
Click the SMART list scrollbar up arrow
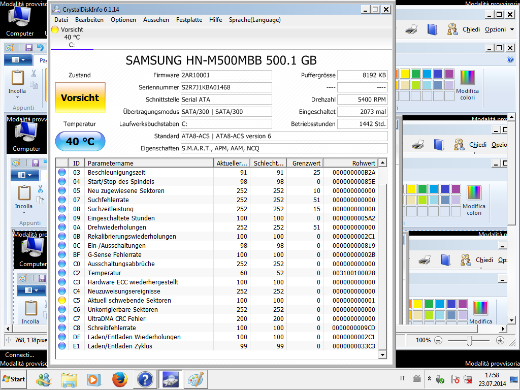click(383, 163)
